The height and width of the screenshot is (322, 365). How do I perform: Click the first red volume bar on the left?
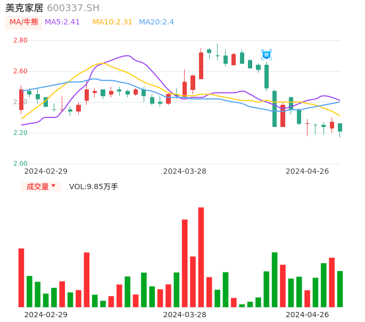tap(21, 277)
